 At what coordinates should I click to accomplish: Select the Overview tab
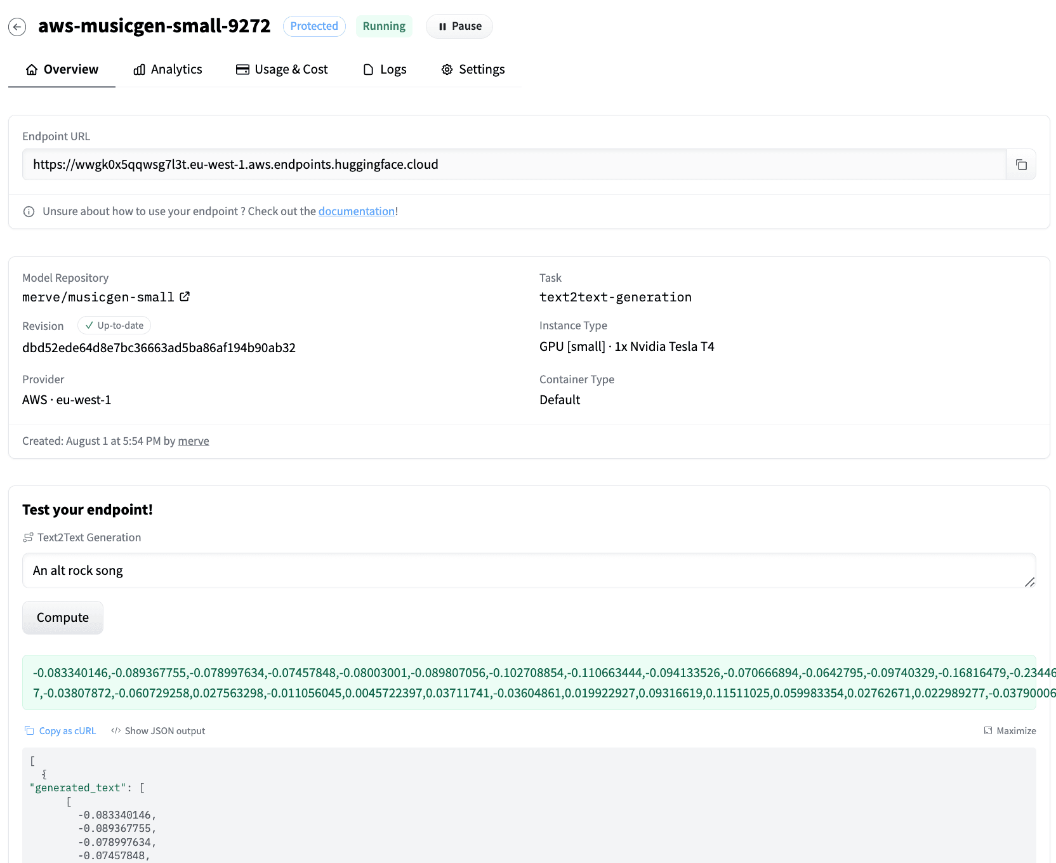(x=62, y=69)
